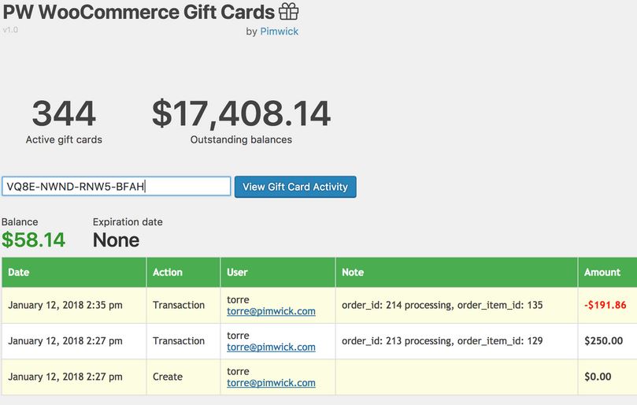Open torre@pimwick.com link in Create row
Screen dimensions: 637x405
pyautogui.click(x=271, y=383)
